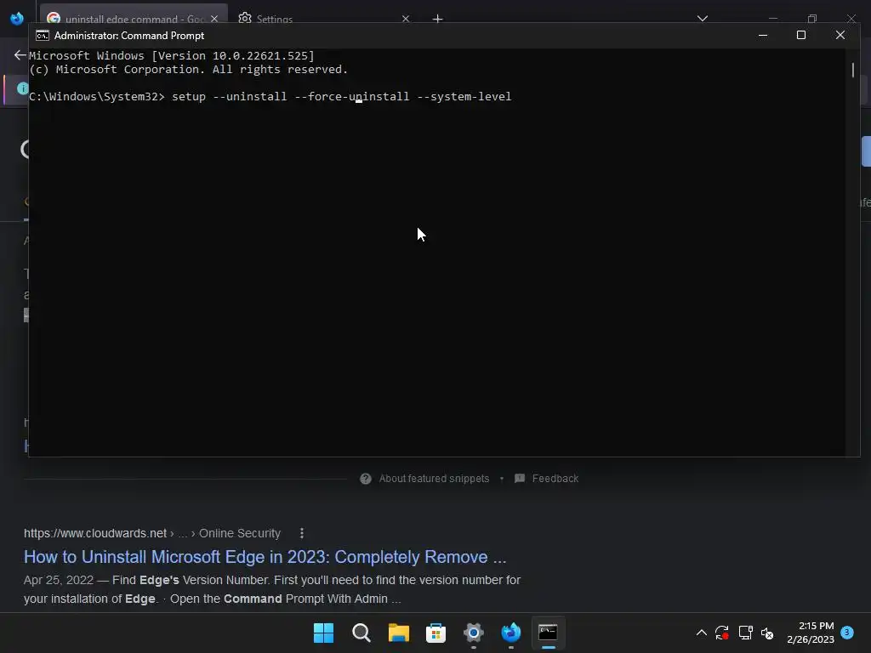This screenshot has width=871, height=653.
Task: Open Settings gear on taskbar
Action: [473, 633]
